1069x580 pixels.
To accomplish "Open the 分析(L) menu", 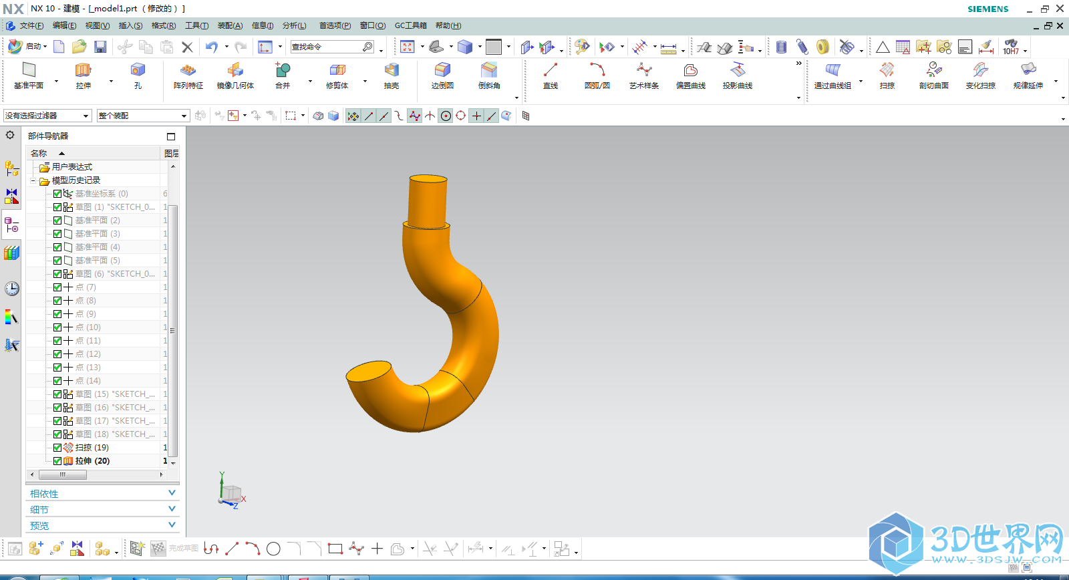I will [x=294, y=25].
